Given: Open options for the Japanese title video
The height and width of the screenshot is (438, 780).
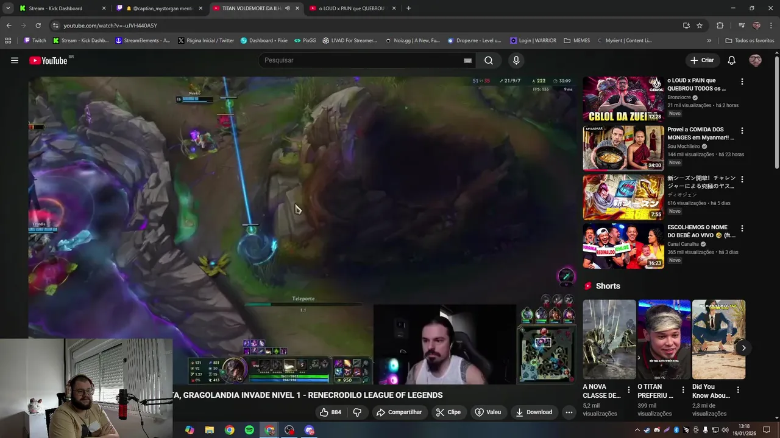Looking at the screenshot, I should pyautogui.click(x=742, y=179).
